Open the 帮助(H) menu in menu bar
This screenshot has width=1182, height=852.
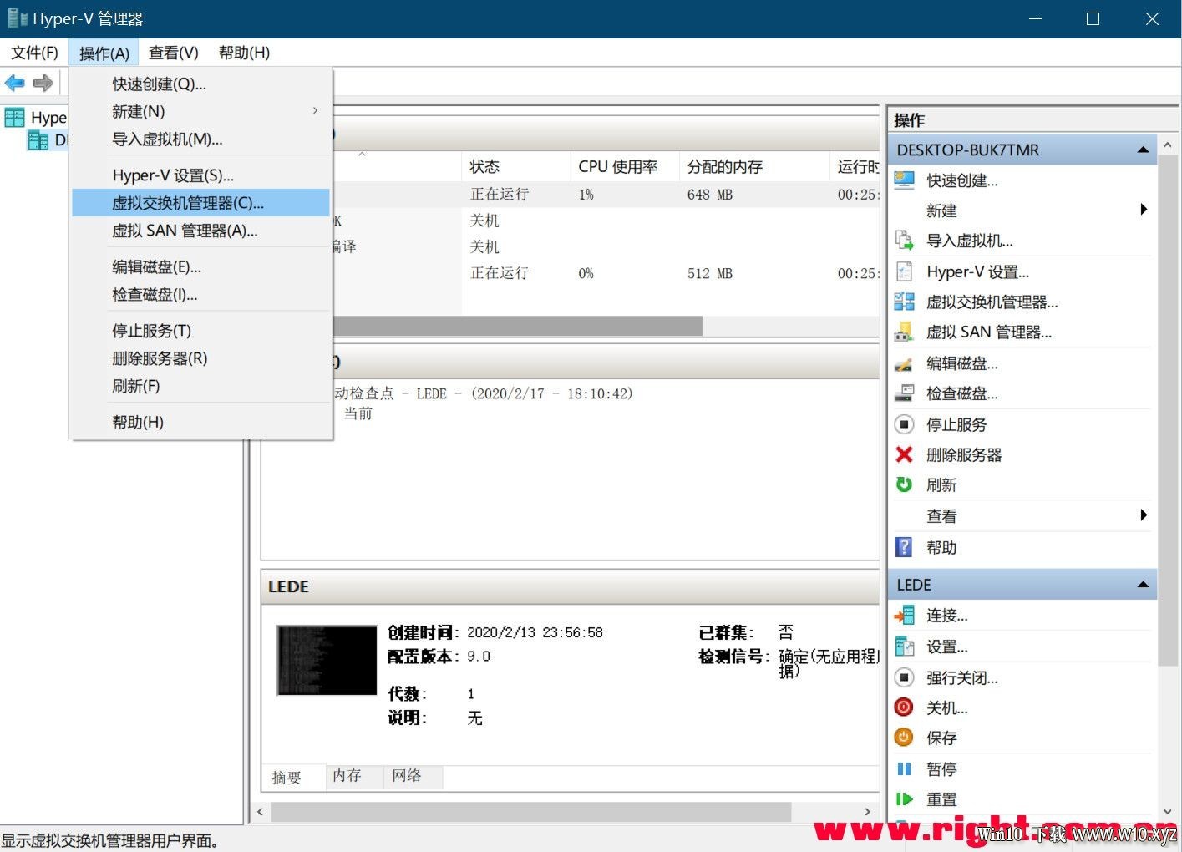pos(244,53)
